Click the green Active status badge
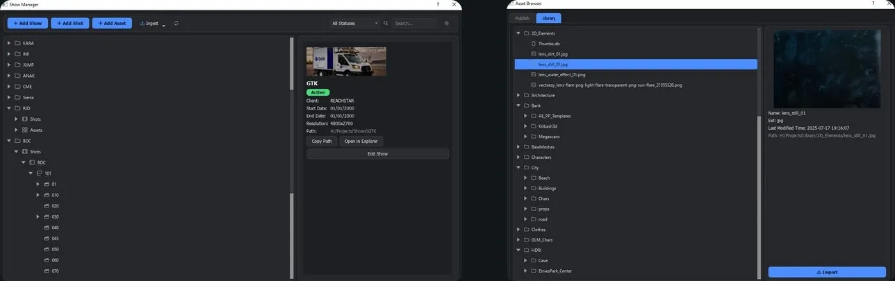 click(x=318, y=92)
